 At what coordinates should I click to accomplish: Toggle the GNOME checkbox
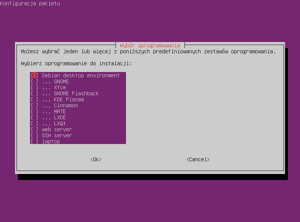[34, 81]
